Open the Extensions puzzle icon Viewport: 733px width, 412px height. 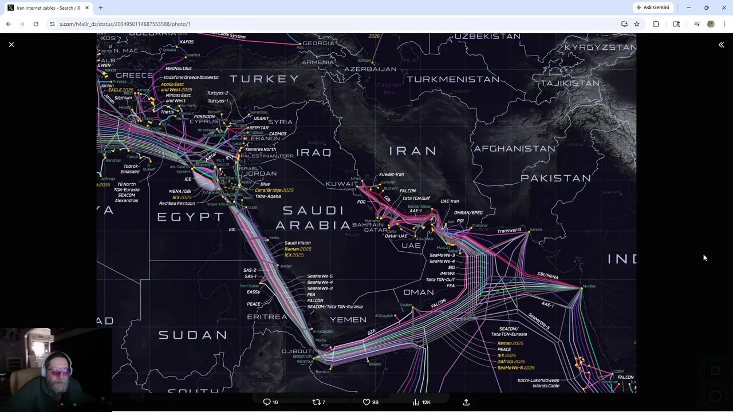pos(656,24)
